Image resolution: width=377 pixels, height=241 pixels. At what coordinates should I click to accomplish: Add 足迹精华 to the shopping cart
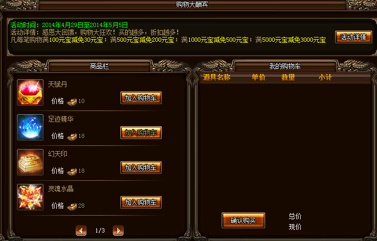click(x=141, y=133)
